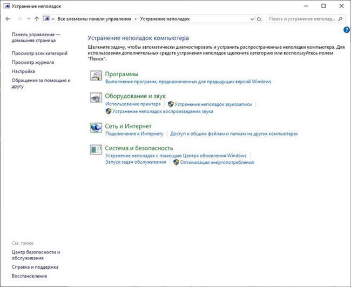Click the Programs category icon

[96, 75]
